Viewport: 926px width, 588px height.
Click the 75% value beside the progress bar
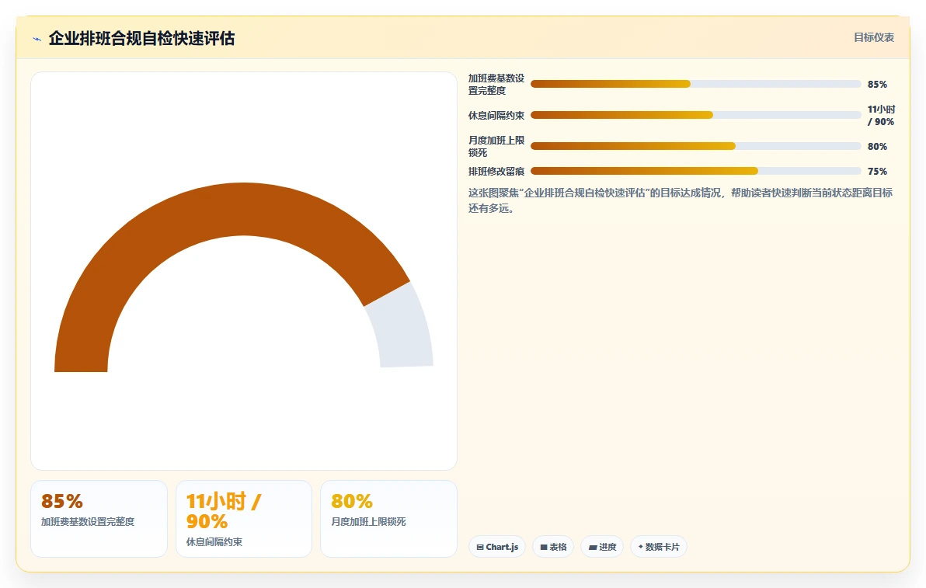tap(877, 171)
